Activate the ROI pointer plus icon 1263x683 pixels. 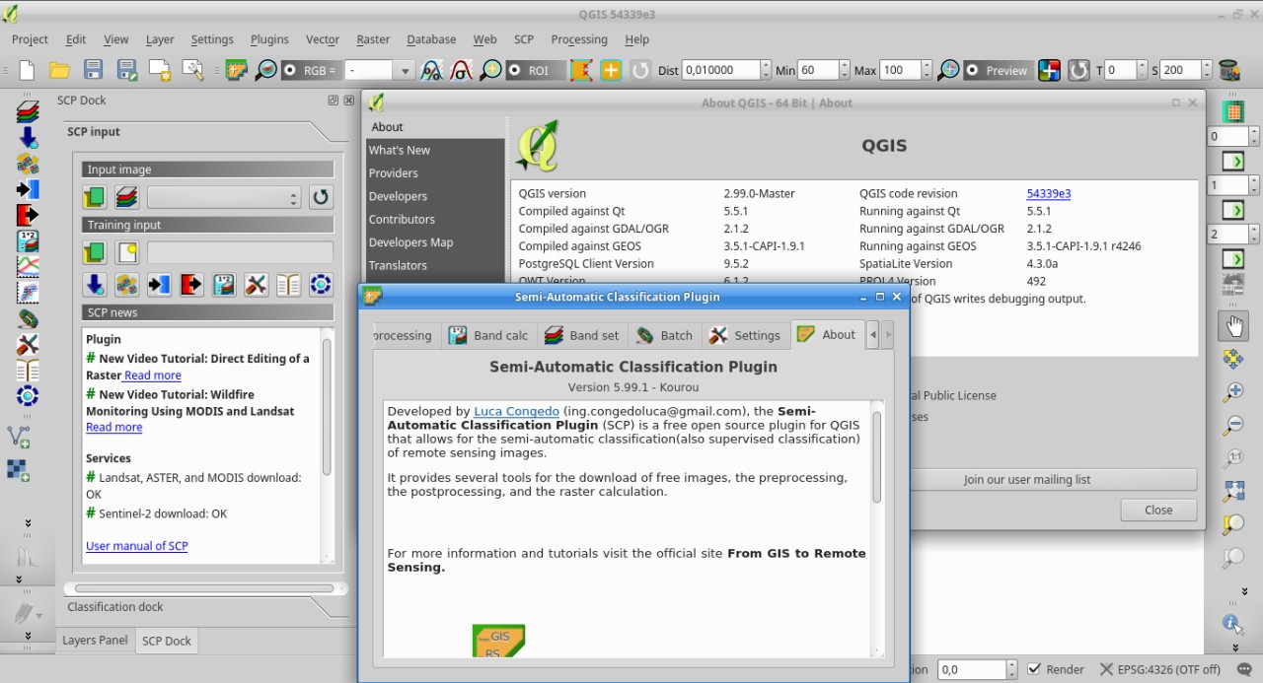click(x=611, y=70)
